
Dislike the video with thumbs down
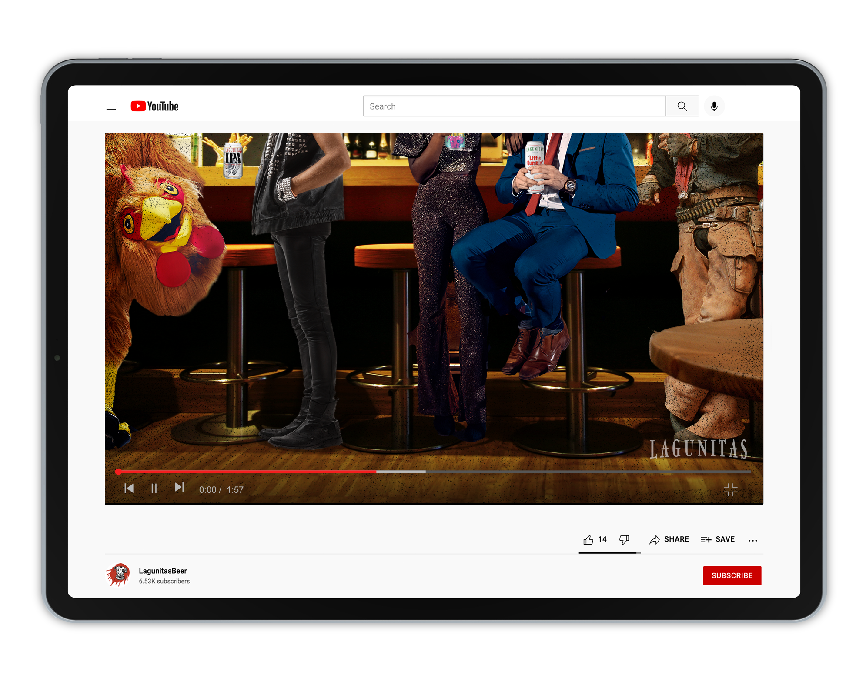[624, 540]
